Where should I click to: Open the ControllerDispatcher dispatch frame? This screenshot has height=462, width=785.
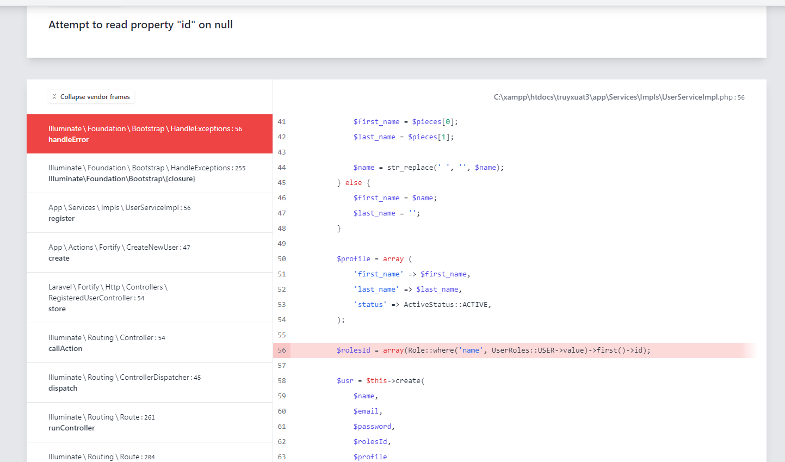pos(150,383)
